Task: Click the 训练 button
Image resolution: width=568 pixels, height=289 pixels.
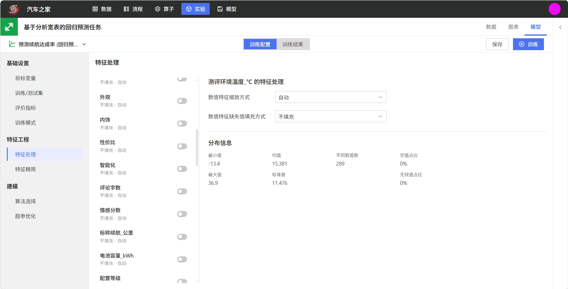Action: (528, 44)
